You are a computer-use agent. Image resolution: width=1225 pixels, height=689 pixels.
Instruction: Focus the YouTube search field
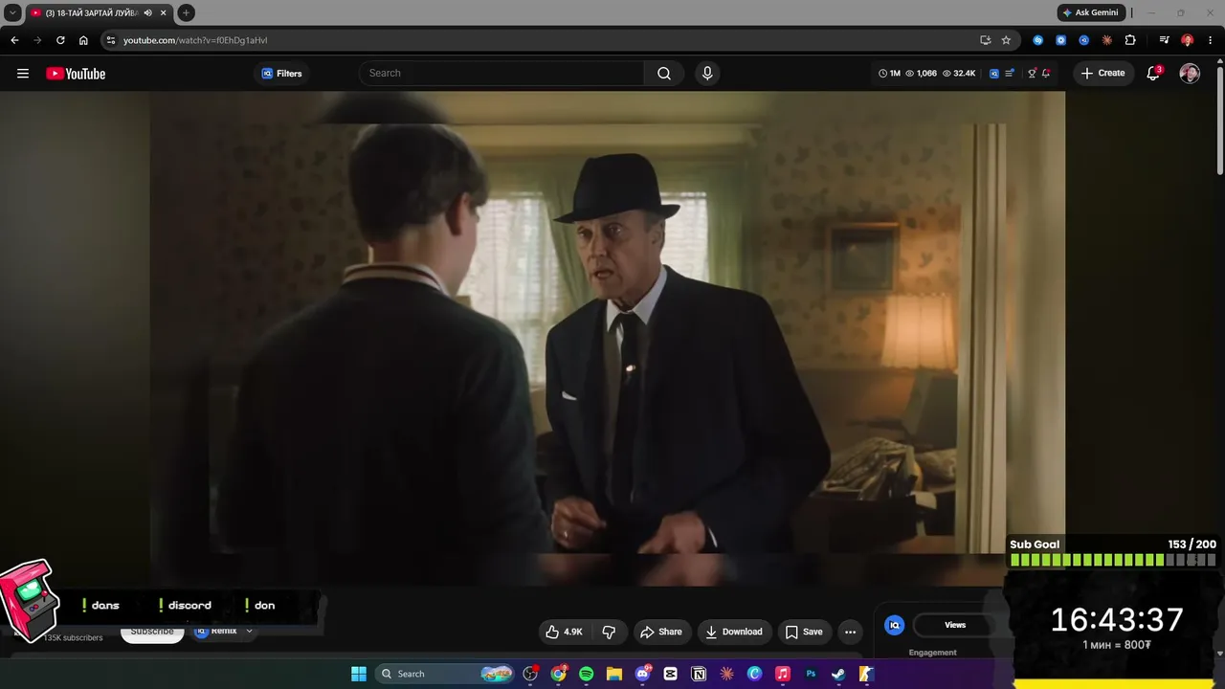point(501,74)
